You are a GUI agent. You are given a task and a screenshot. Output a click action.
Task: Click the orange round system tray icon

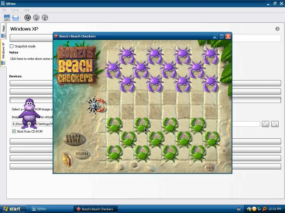254,209
